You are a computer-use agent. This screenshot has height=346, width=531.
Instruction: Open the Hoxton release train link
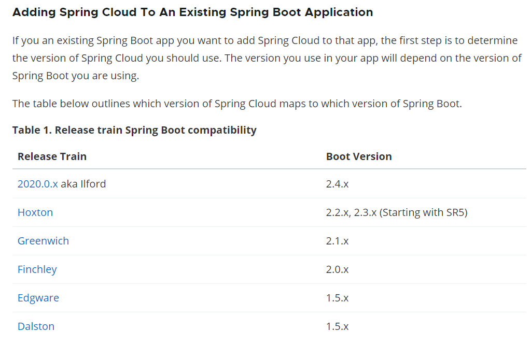click(x=35, y=212)
